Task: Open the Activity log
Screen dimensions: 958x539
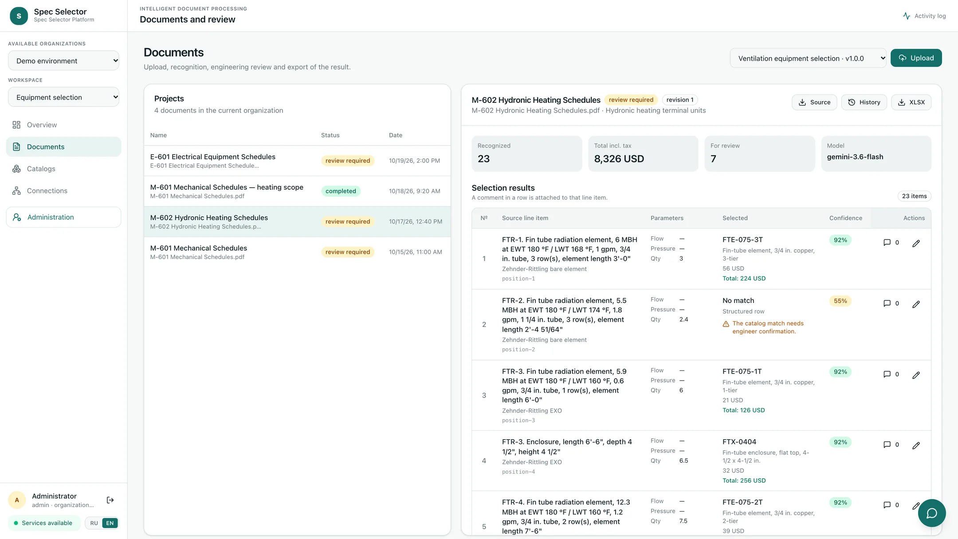Action: pos(924,16)
